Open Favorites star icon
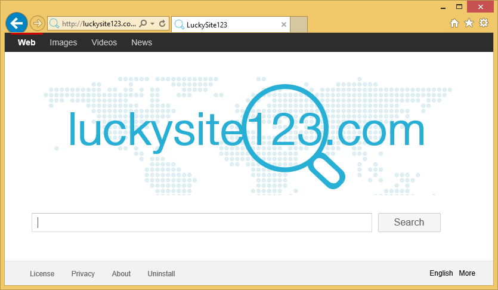Viewport: 498px width, 290px height. pos(469,23)
